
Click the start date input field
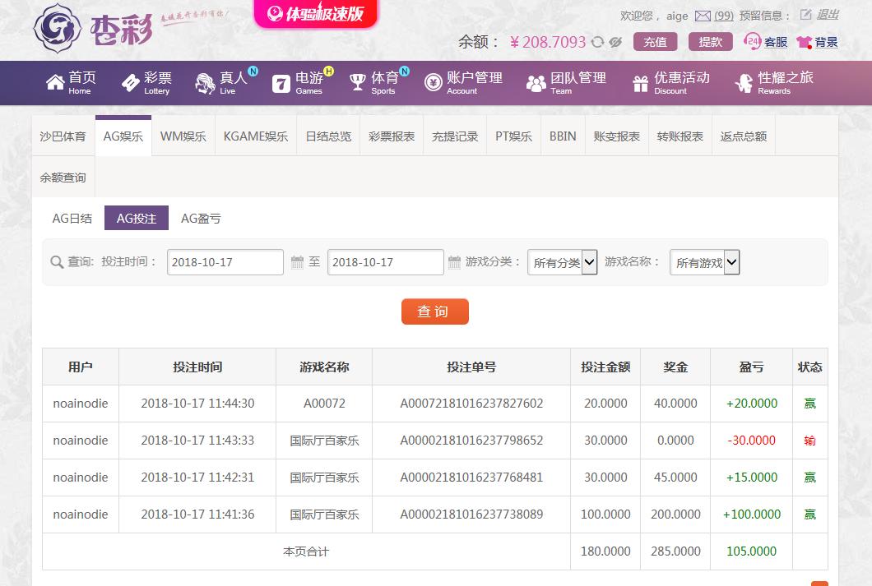225,263
